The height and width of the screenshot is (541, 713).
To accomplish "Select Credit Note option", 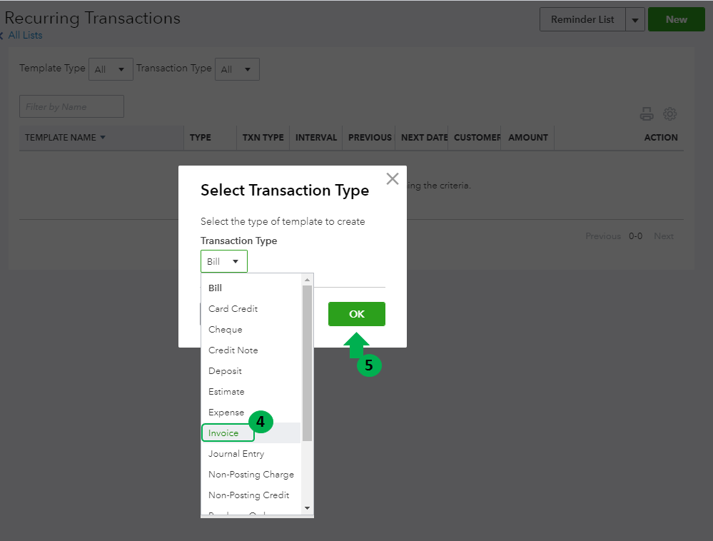I will (x=233, y=350).
